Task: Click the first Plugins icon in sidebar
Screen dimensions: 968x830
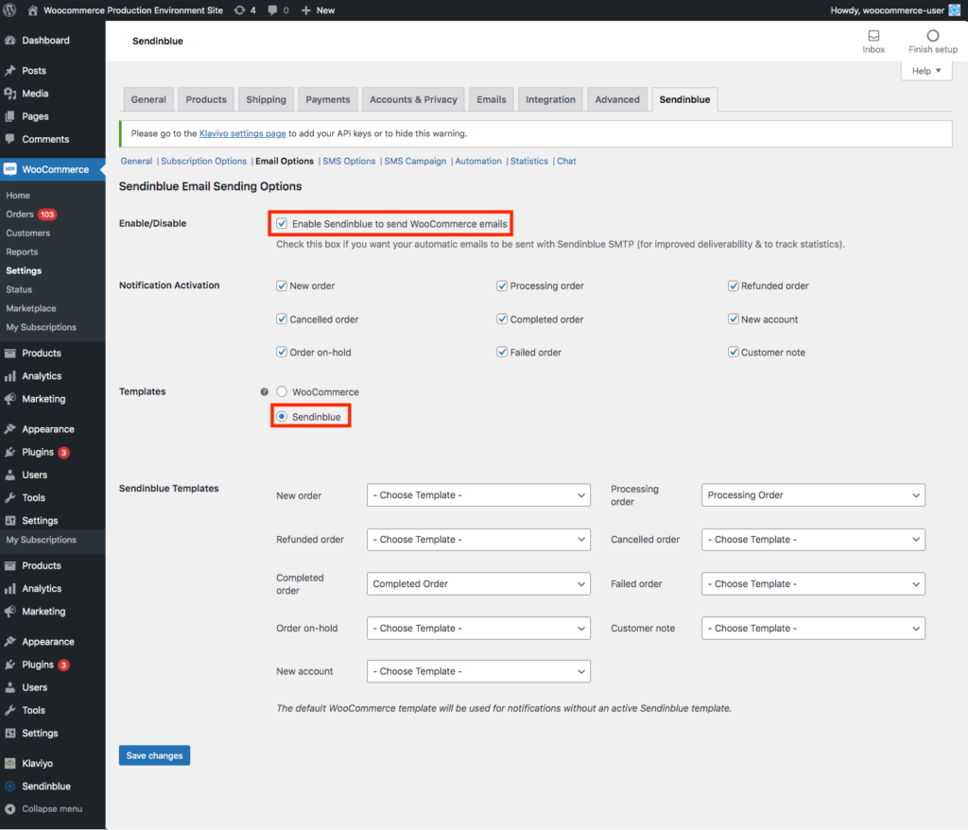Action: click(9, 452)
